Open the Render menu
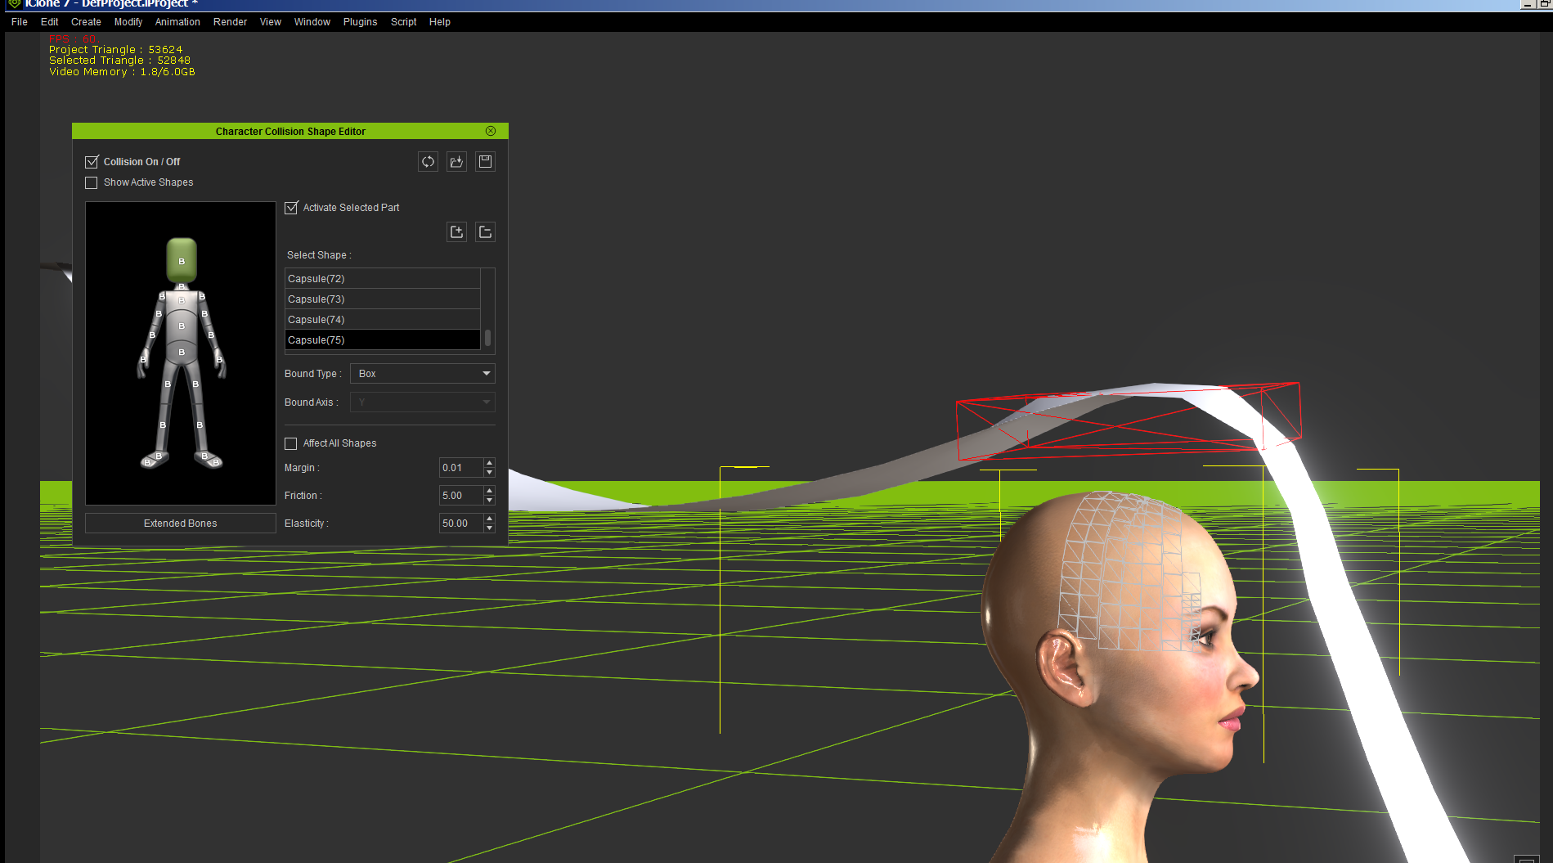 (x=230, y=22)
